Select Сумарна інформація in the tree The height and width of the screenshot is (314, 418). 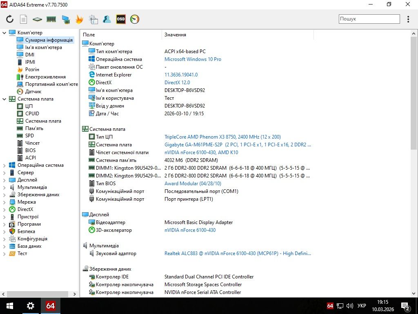click(49, 40)
